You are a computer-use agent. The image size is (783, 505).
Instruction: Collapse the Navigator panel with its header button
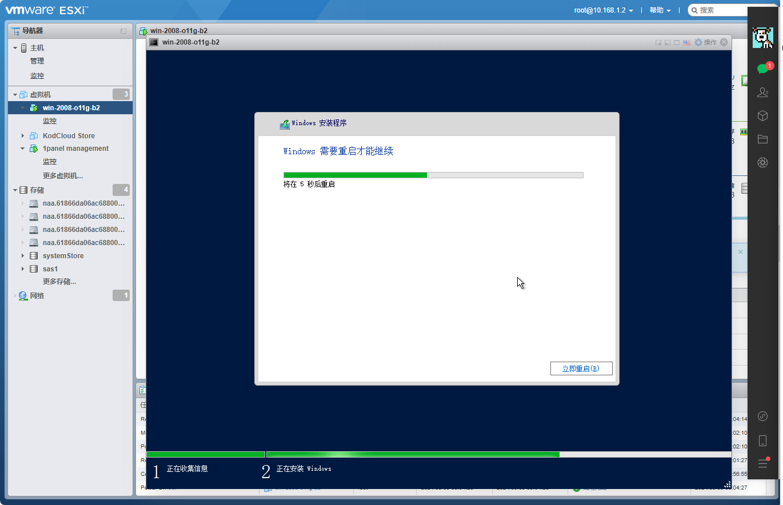click(x=123, y=31)
